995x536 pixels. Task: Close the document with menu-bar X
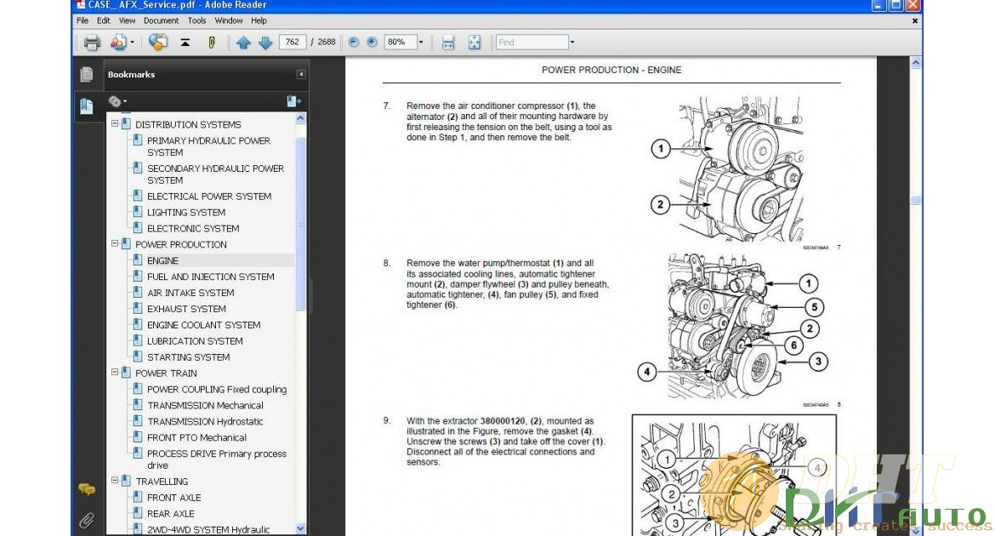[914, 20]
